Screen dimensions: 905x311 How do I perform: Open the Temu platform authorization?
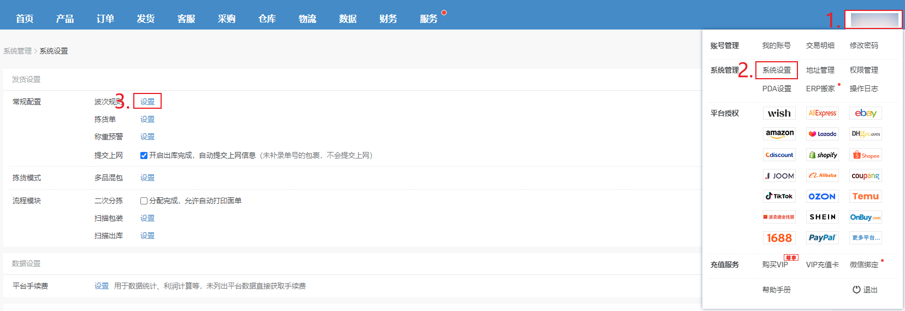click(x=866, y=196)
